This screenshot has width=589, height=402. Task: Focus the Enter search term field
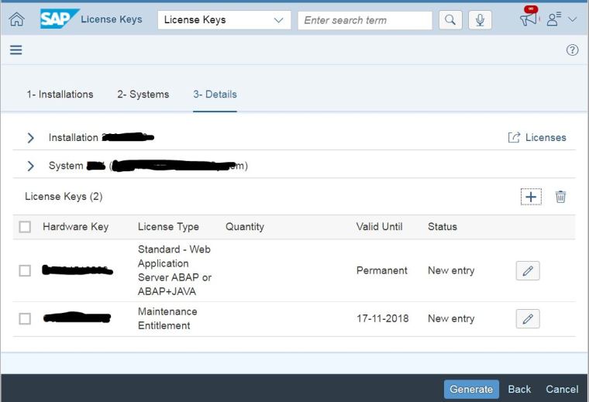tap(365, 20)
